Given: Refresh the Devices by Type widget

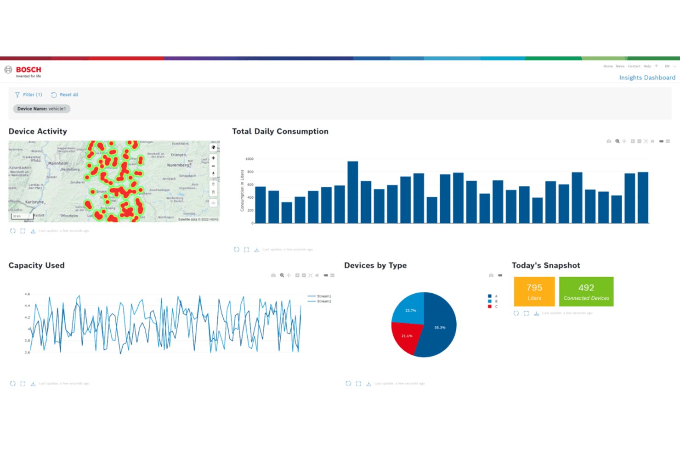Looking at the screenshot, I should [348, 384].
